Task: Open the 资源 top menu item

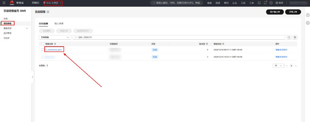Action: point(218,3)
